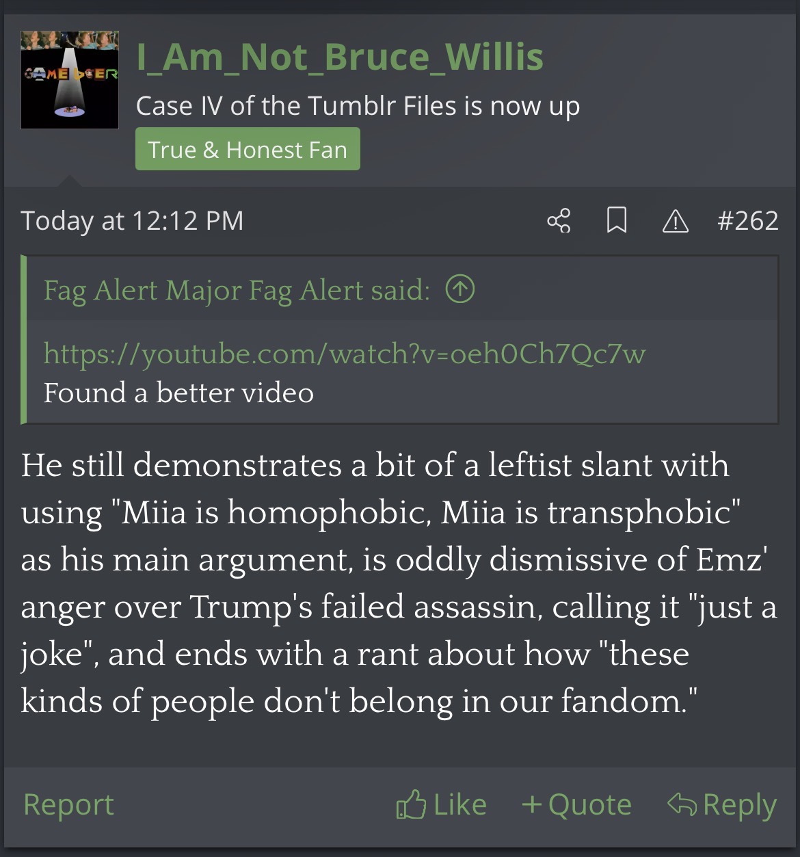Click the plus sign before Quote

[532, 804]
